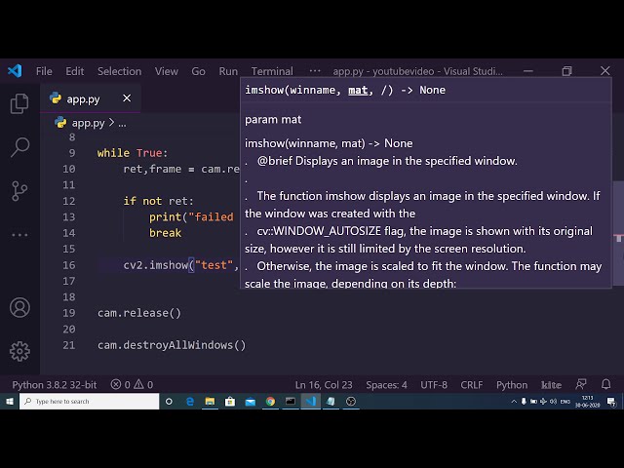Click the cam.release() code line
This screenshot has height=468, width=624.
pos(139,313)
